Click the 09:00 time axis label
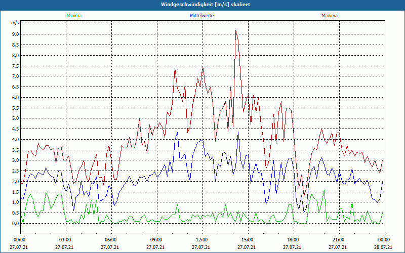The image size is (405, 253). tap(156, 240)
